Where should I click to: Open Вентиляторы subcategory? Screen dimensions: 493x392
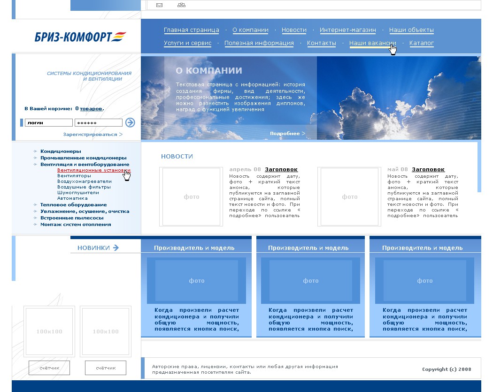pos(74,176)
